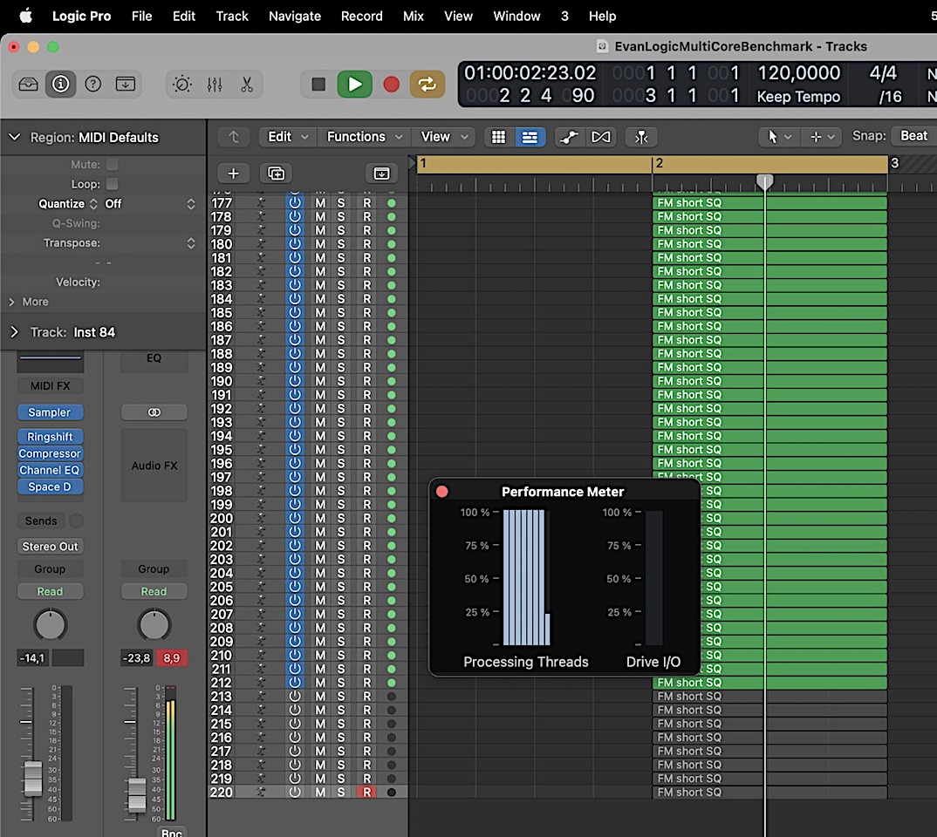The image size is (937, 837).
Task: Open the Quantize Off popup
Action: coord(150,204)
